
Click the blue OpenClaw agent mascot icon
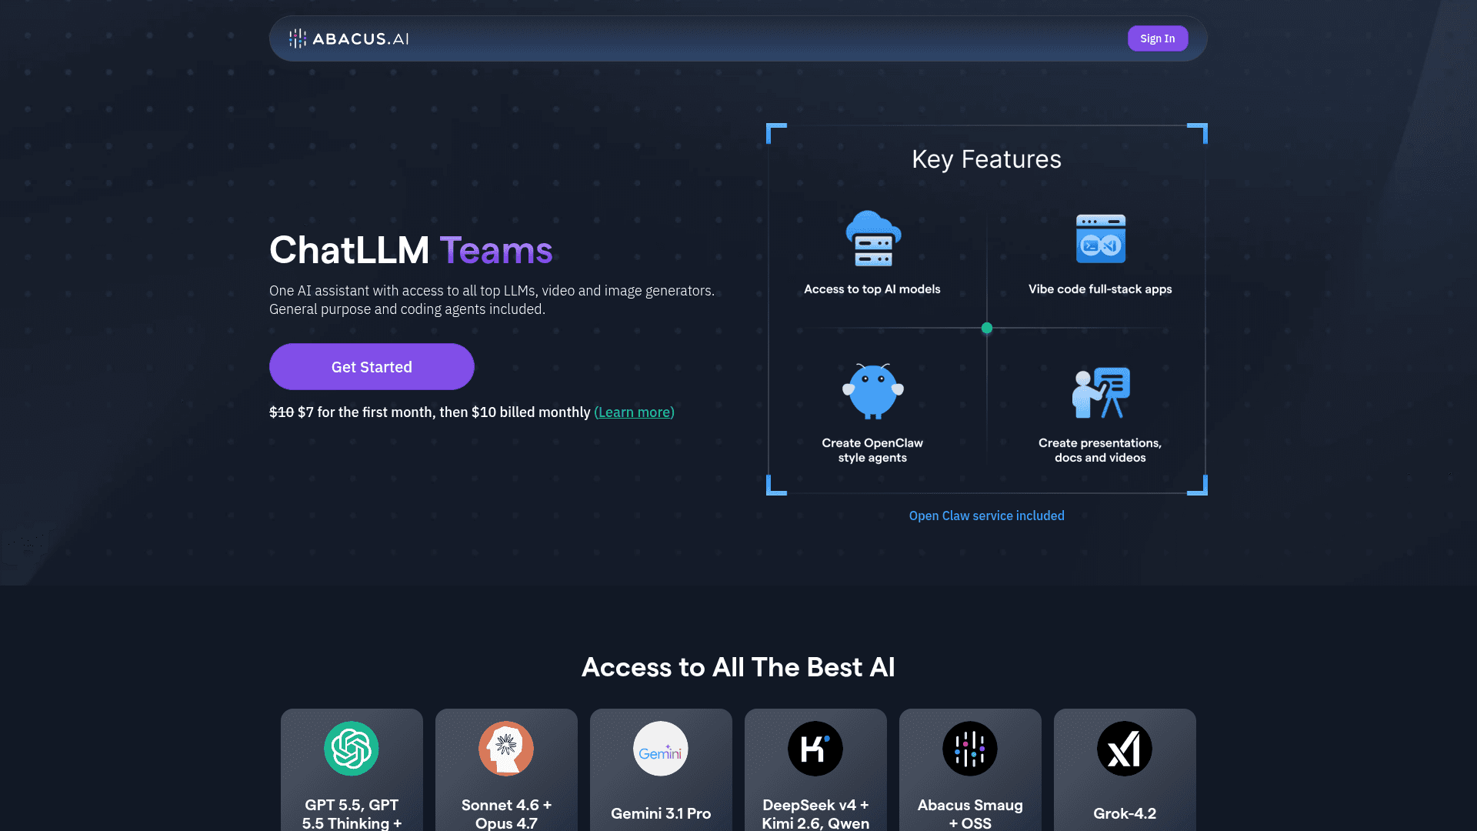[872, 391]
